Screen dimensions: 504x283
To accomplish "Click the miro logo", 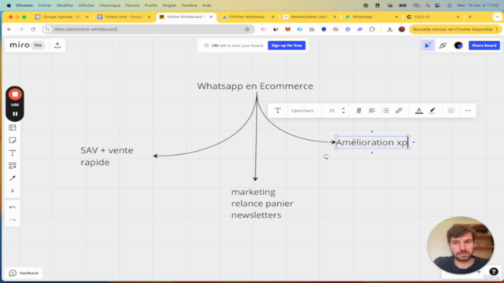I will [20, 46].
